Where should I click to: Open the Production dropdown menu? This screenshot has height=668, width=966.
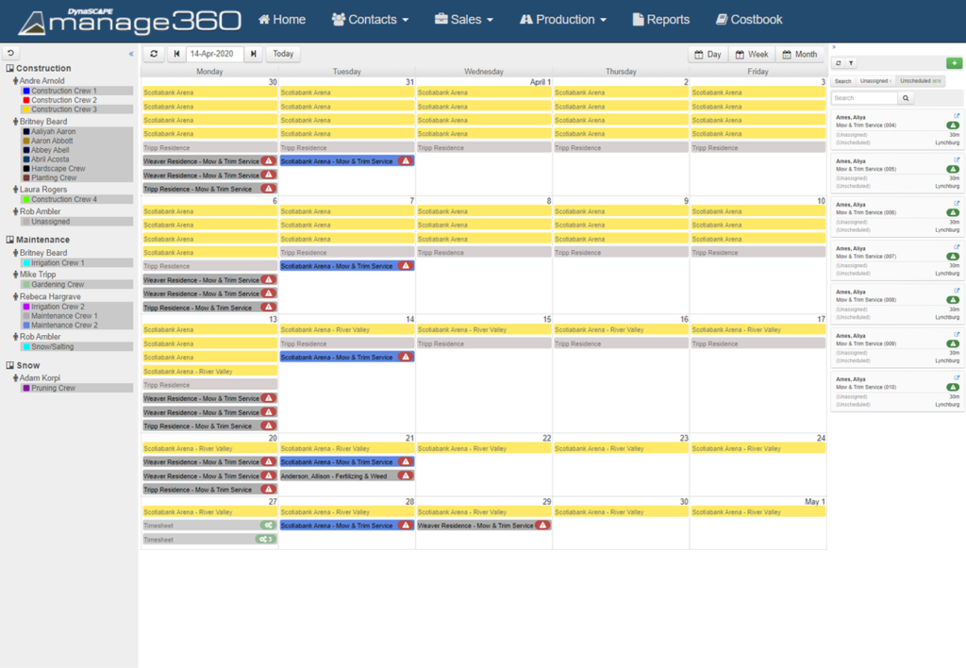tap(562, 18)
